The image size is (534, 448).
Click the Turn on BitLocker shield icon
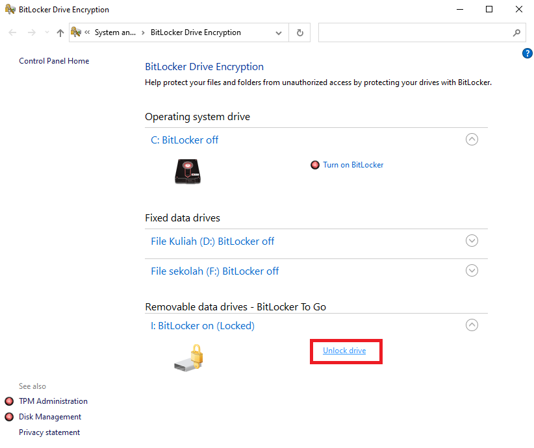tap(315, 165)
